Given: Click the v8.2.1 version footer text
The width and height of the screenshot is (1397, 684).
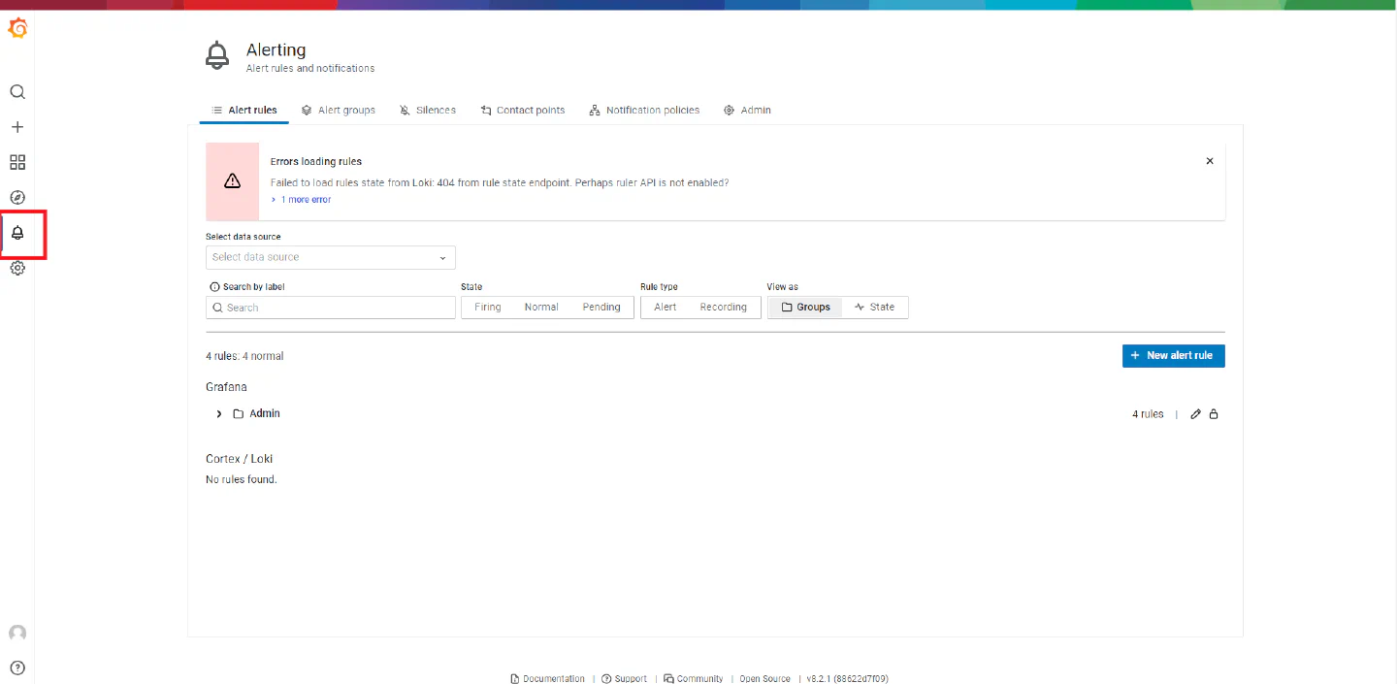Looking at the screenshot, I should point(847,679).
